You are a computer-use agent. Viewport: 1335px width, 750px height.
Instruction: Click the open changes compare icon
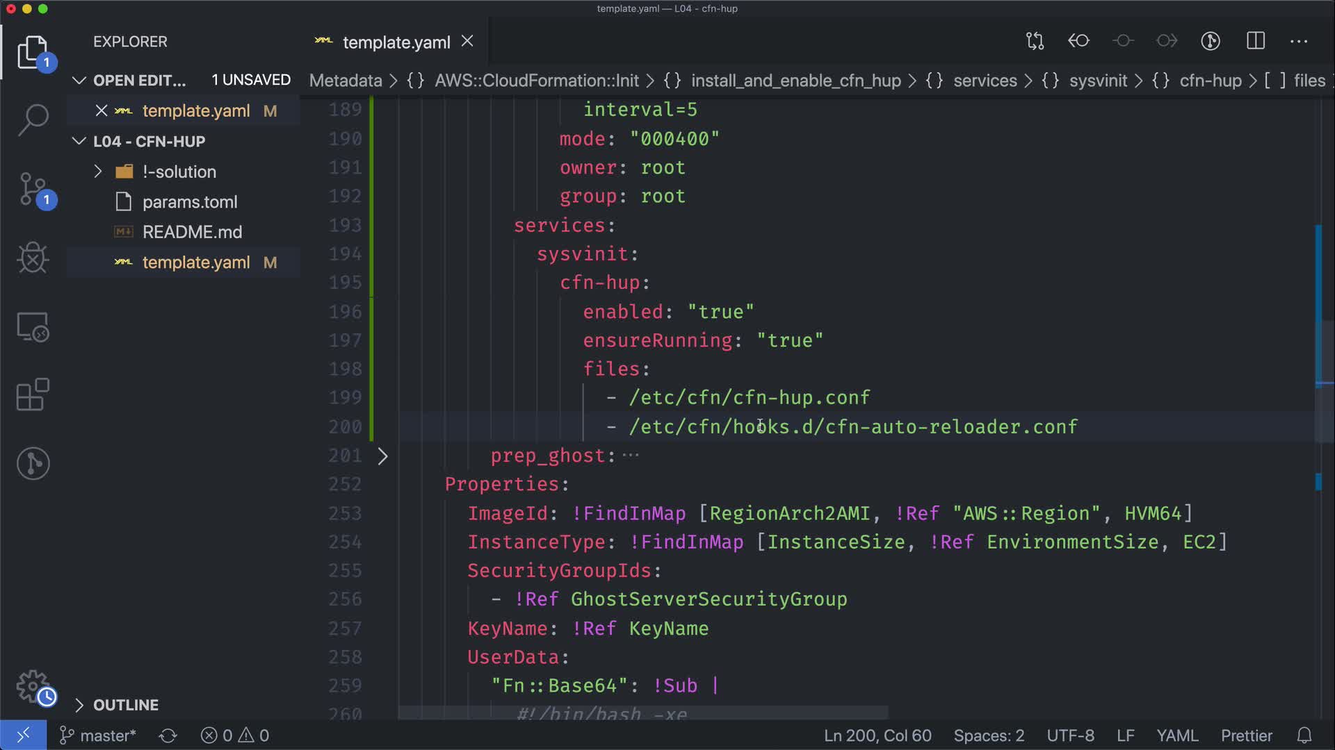tap(1035, 41)
